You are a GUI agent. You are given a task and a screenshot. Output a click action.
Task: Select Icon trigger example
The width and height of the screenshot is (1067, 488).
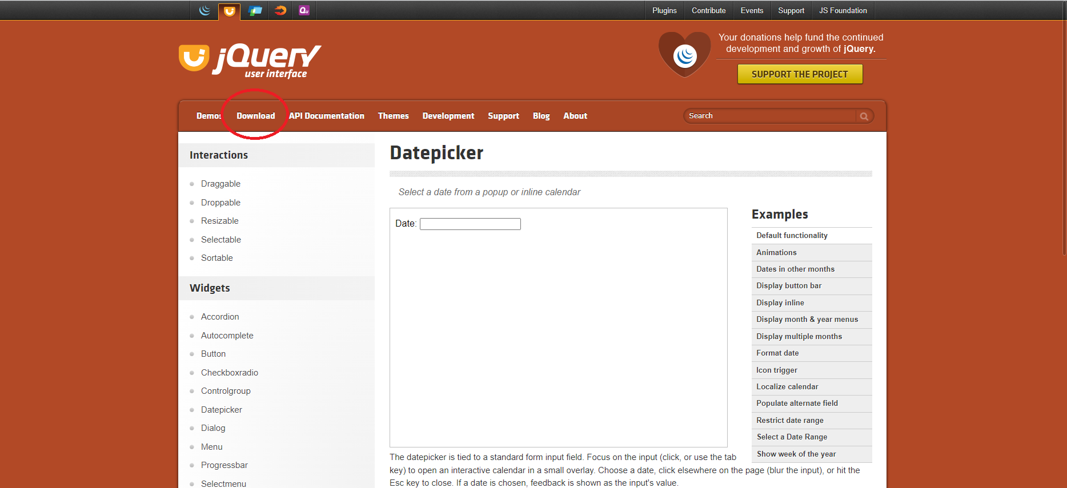[812, 370]
